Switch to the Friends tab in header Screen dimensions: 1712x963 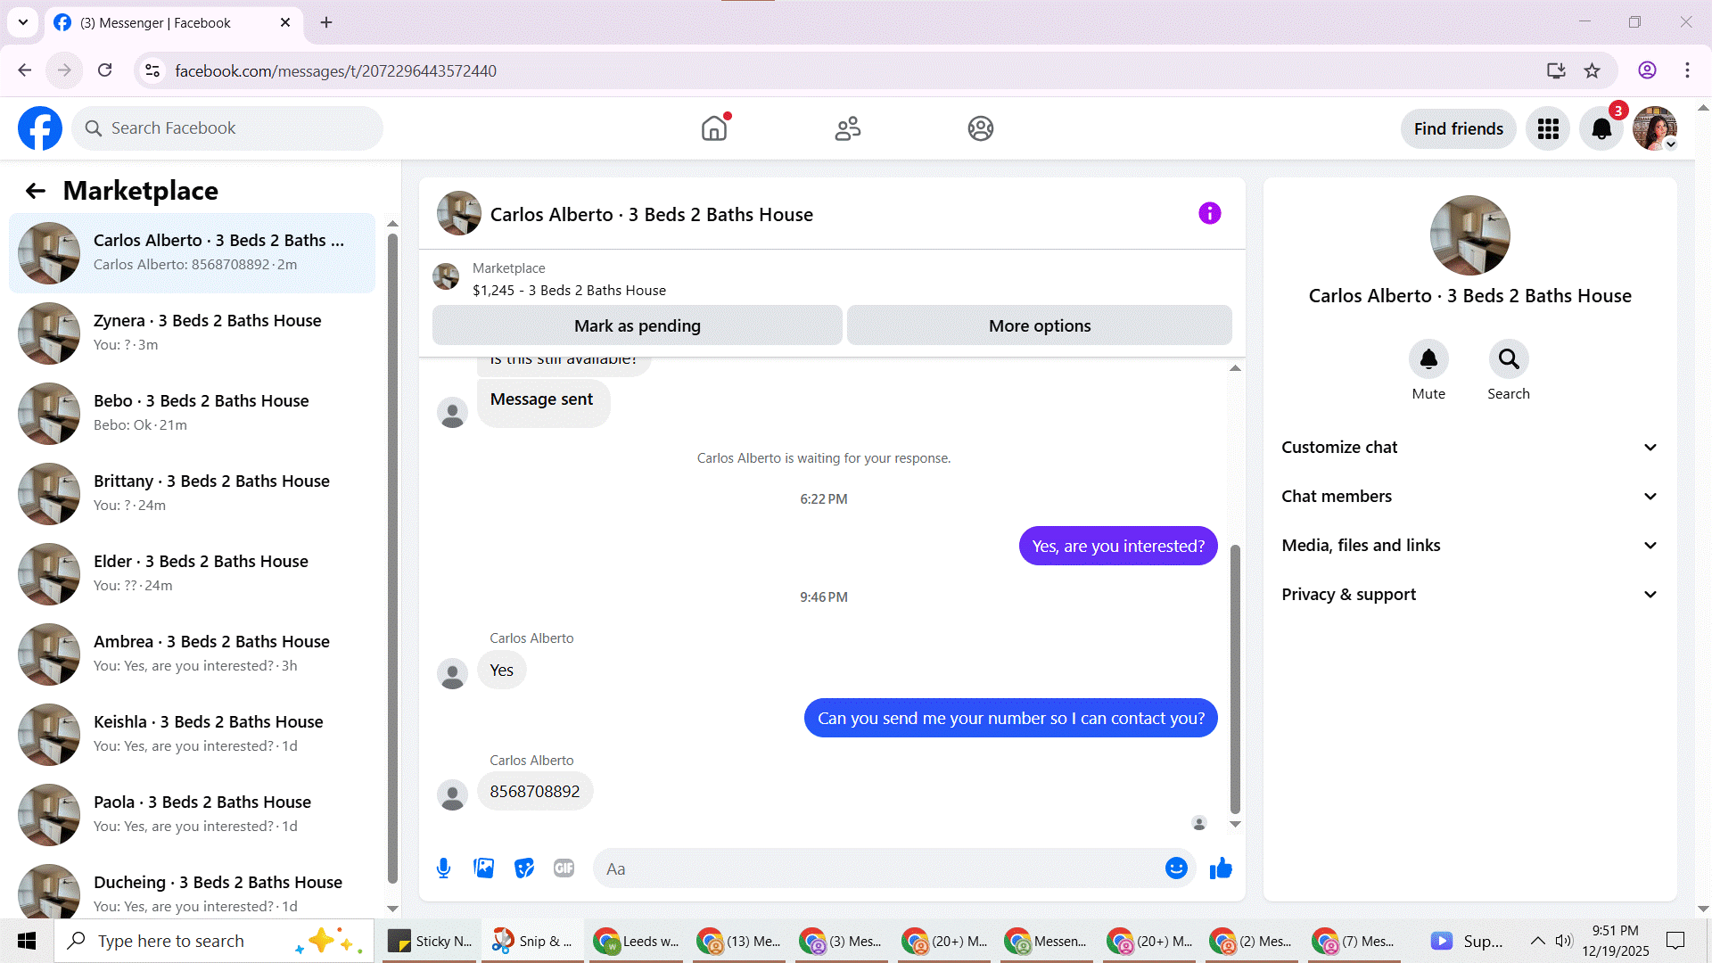[x=847, y=129]
